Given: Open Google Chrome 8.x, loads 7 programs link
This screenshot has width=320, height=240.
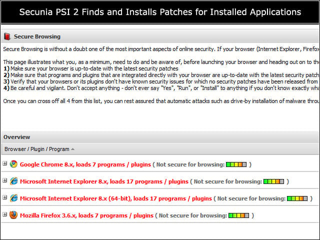Looking at the screenshot, I should (x=85, y=164).
